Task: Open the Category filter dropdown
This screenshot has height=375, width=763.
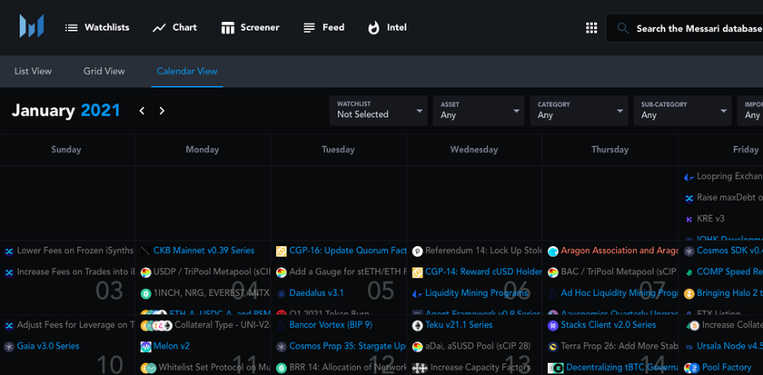Action: pos(579,111)
